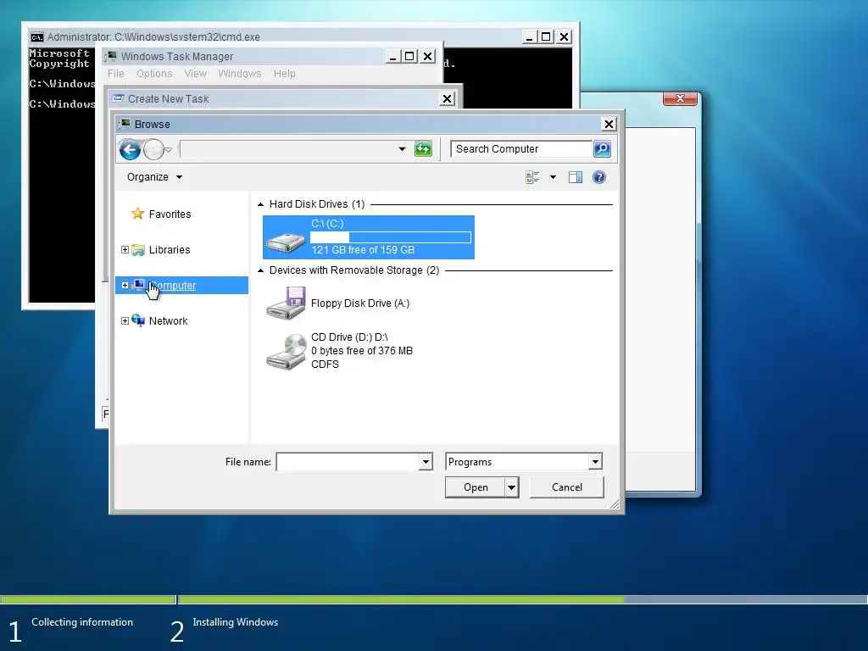Open the dropdown arrow next to Open
868x651 pixels.
(511, 487)
